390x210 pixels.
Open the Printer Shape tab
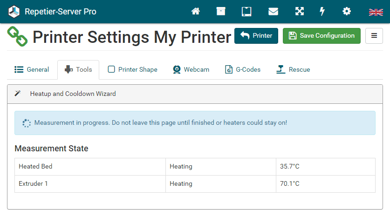133,70
